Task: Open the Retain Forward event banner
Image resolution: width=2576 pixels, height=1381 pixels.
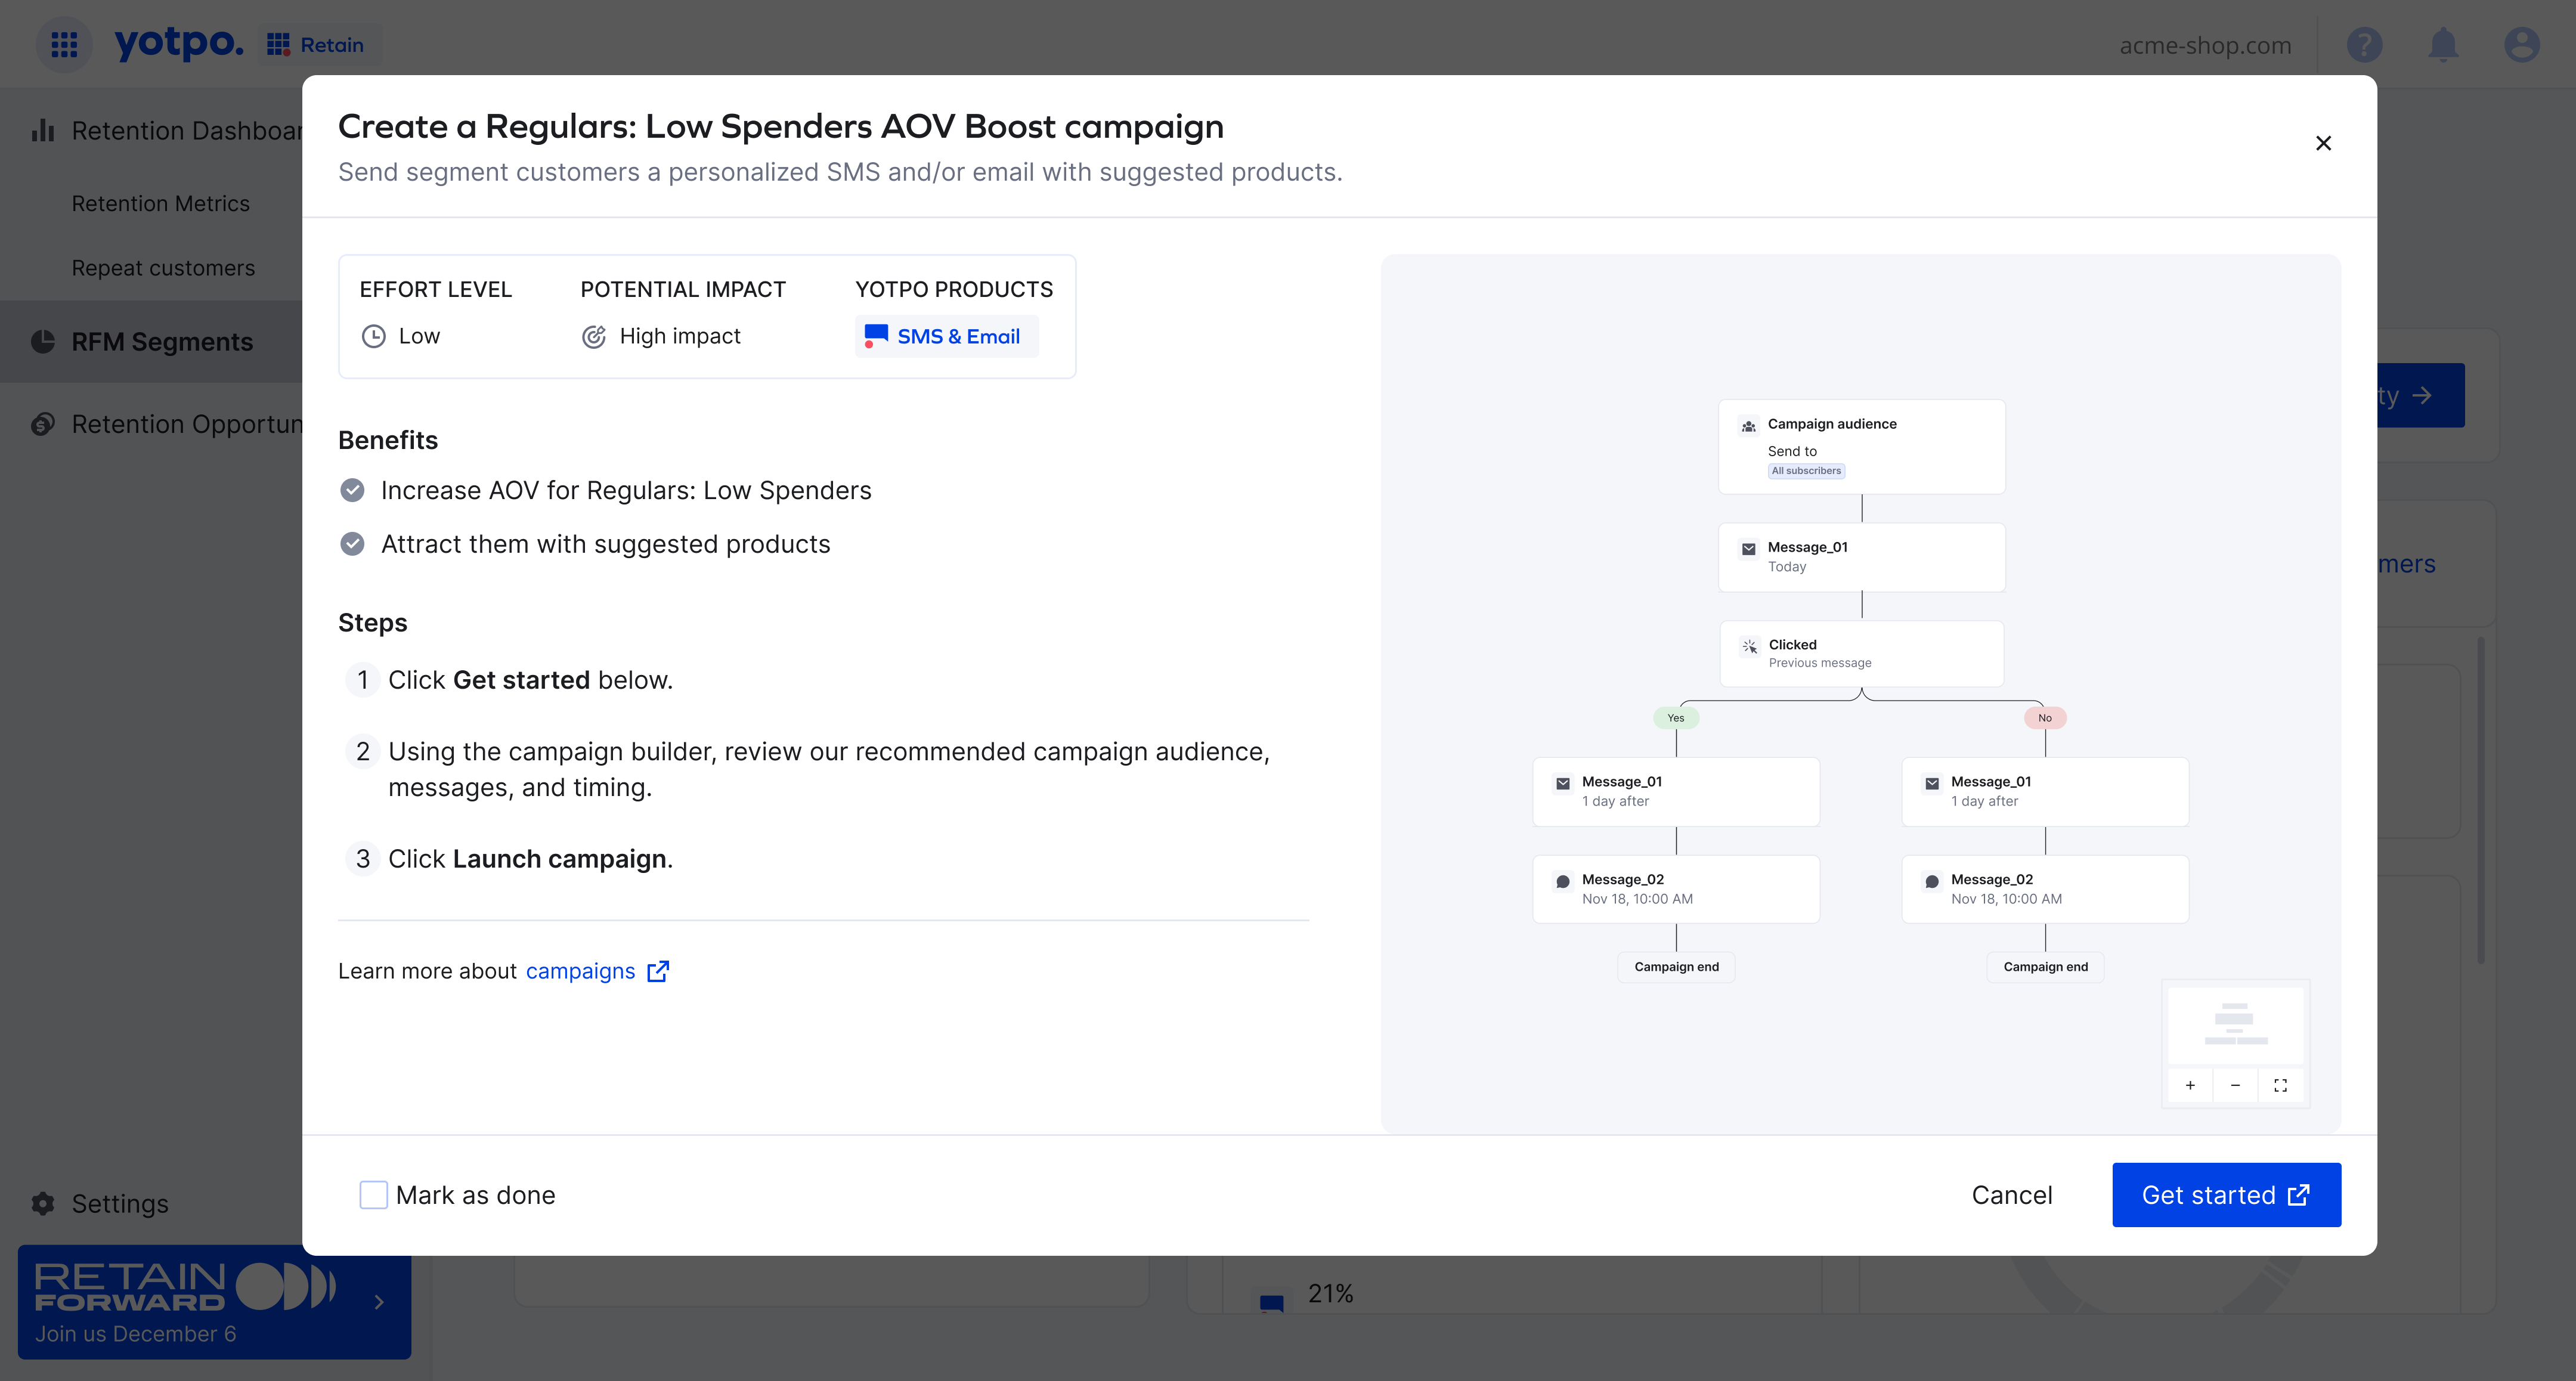Action: [x=214, y=1302]
